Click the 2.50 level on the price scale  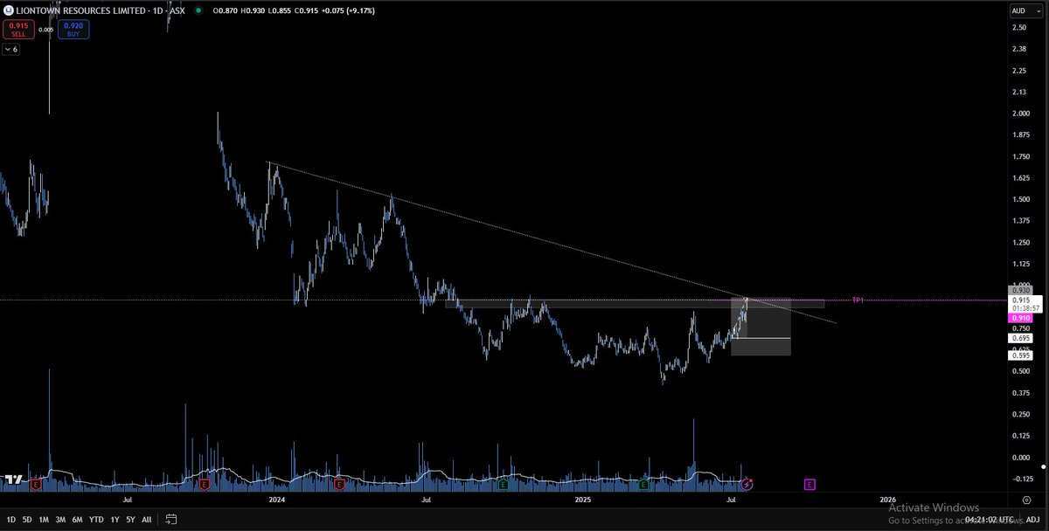point(1019,28)
